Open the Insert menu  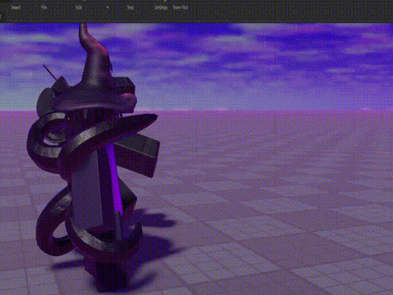pos(16,8)
